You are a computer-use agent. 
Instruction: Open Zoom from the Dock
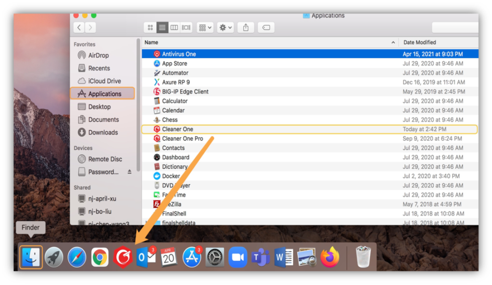coord(237,258)
